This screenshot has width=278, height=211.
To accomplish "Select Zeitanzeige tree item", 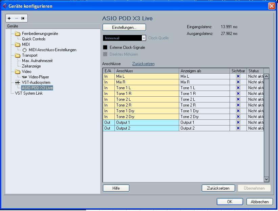I will [x=31, y=66].
